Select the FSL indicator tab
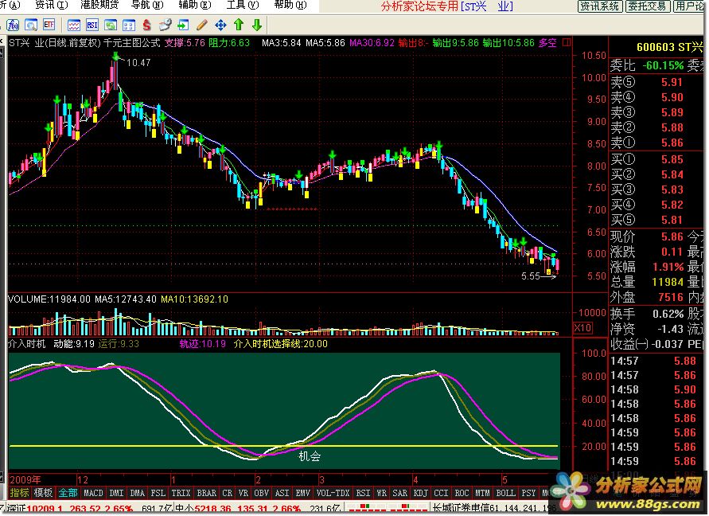Viewport: 709px width, 516px height. coord(158,493)
